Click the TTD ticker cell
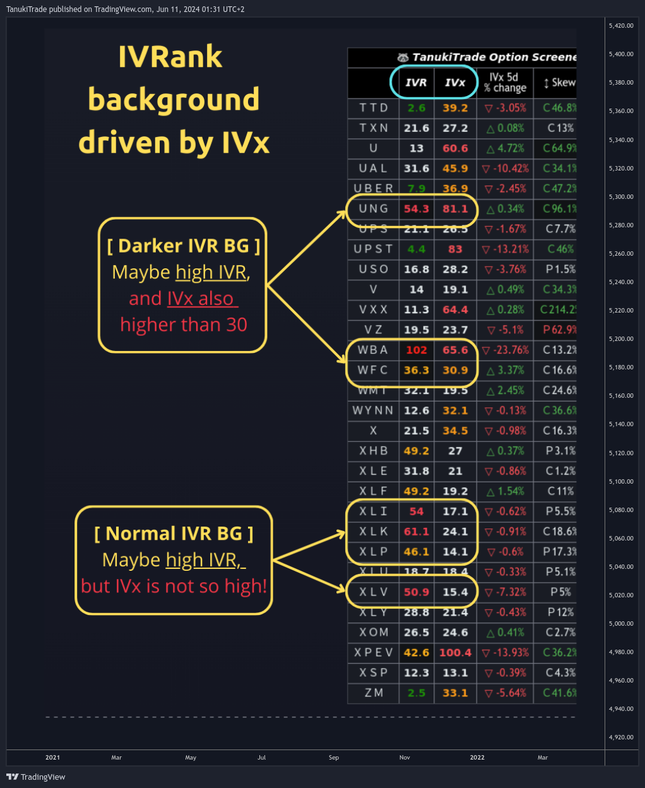The height and width of the screenshot is (788, 645). (374, 108)
